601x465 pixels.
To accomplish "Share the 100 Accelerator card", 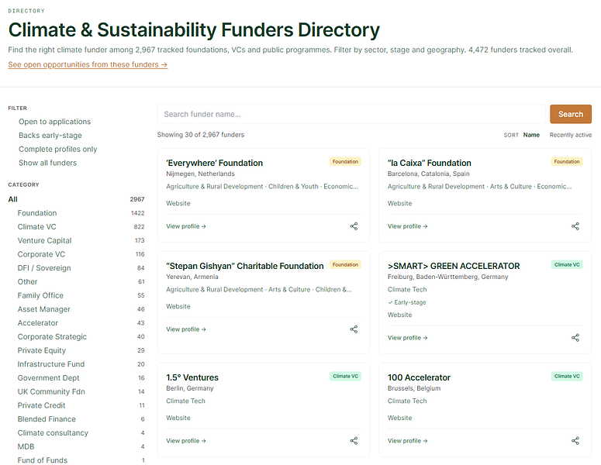I will pos(575,441).
